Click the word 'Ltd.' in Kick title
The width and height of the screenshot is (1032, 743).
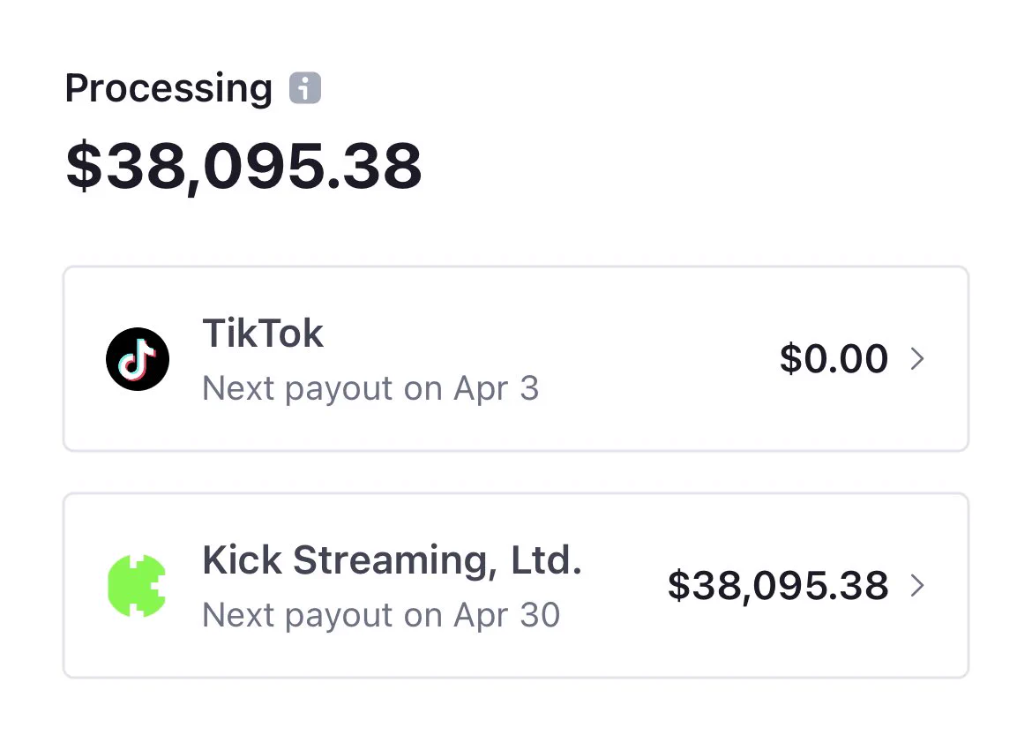pos(546,559)
